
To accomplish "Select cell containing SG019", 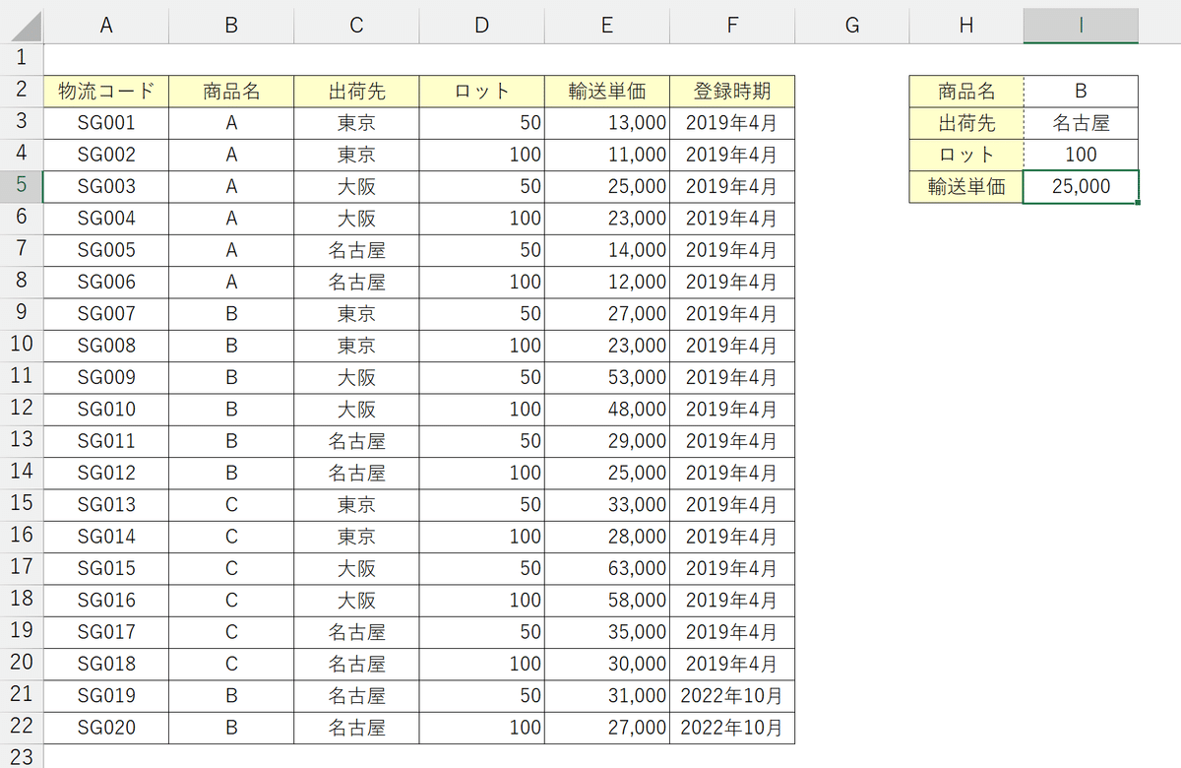I will pos(106,695).
